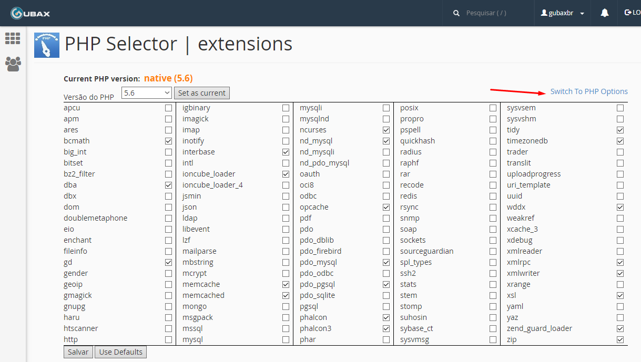Open the PHP version 5.6 dropdown
The image size is (641, 362).
[146, 93]
